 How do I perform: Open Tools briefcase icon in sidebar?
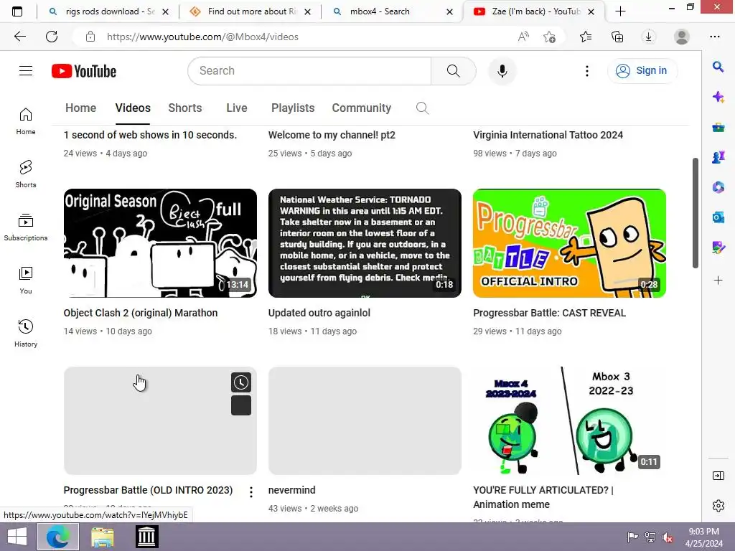tap(718, 127)
